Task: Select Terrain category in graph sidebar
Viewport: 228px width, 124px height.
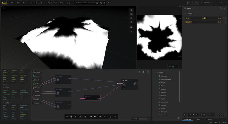Action: point(36,76)
